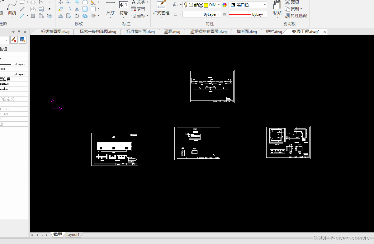Click the bottom right drawing sheet

[287, 142]
